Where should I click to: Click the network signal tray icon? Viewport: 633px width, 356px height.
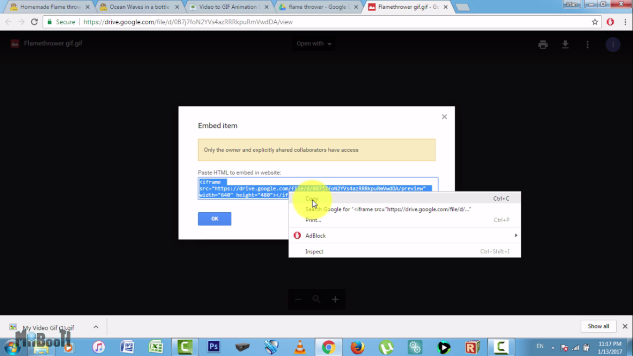576,348
